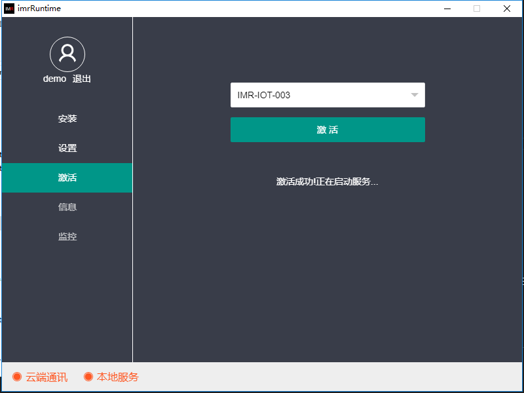Expand the device dropdown arrow
This screenshot has height=393, width=524.
click(414, 95)
